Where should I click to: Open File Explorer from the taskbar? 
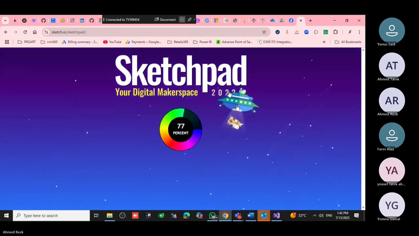110,215
